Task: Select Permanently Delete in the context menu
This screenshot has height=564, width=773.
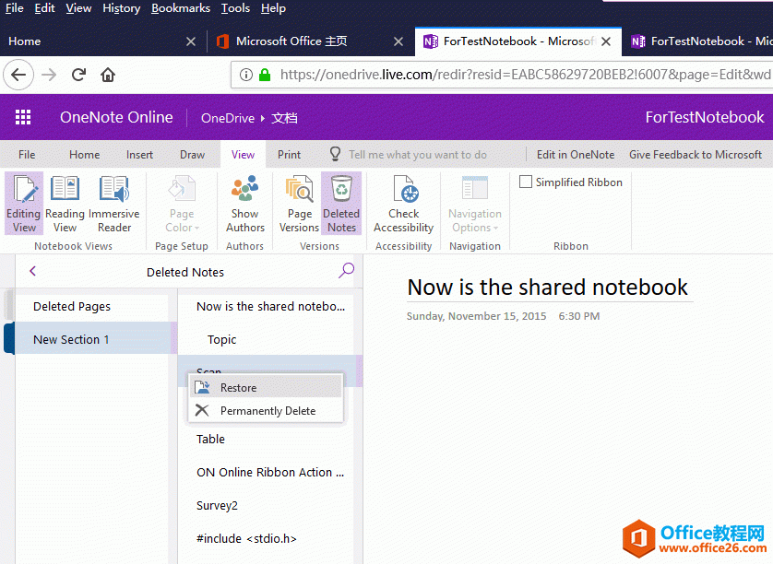Action: (x=266, y=410)
